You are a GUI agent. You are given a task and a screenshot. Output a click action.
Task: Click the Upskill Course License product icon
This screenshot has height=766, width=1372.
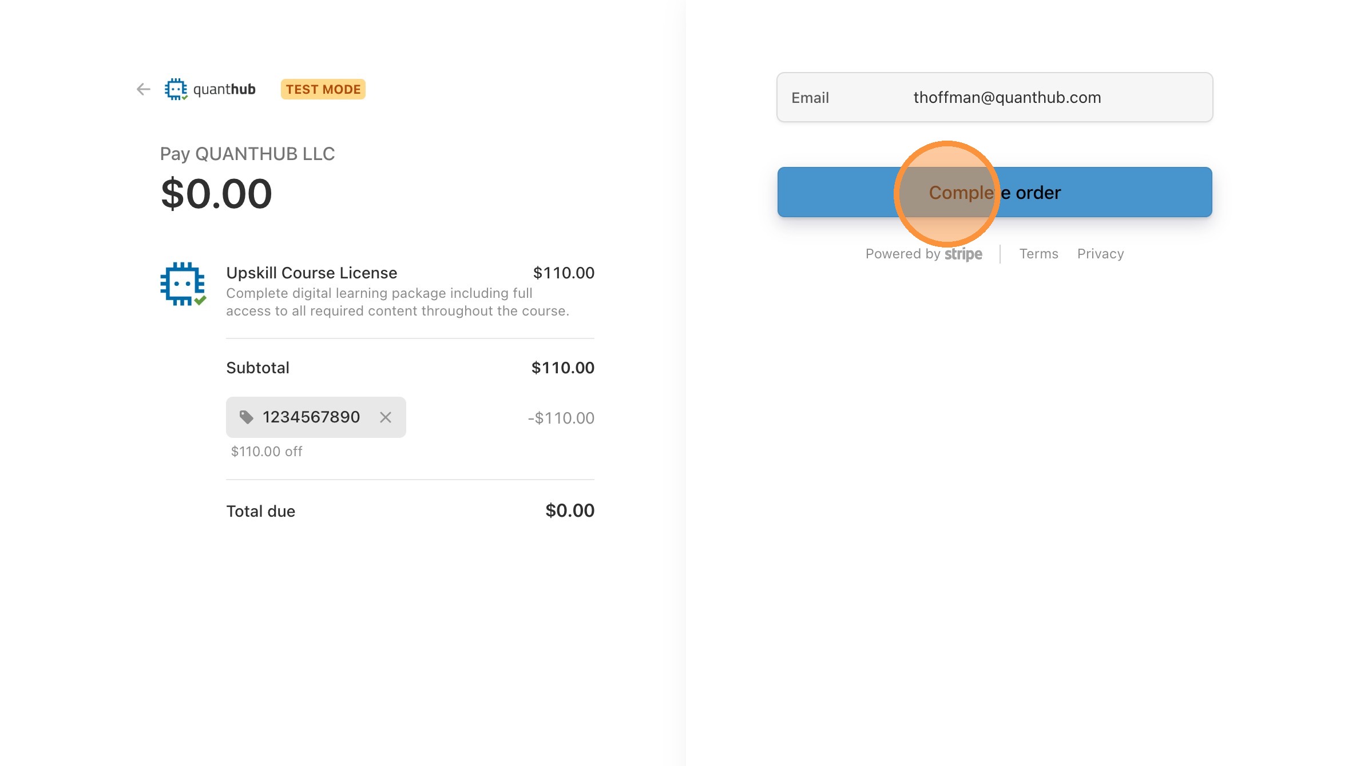coord(183,284)
